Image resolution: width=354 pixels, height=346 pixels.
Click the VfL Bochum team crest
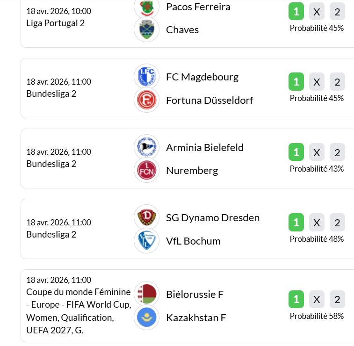[146, 241]
